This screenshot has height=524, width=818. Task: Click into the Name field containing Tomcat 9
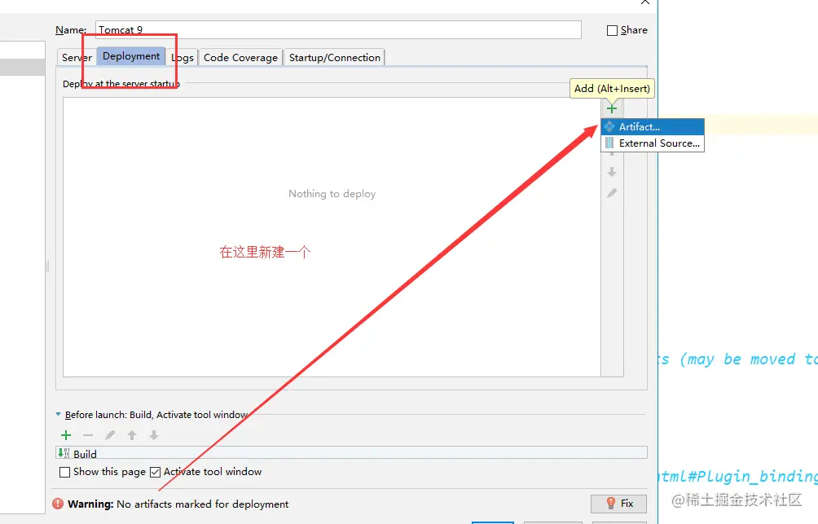(338, 30)
